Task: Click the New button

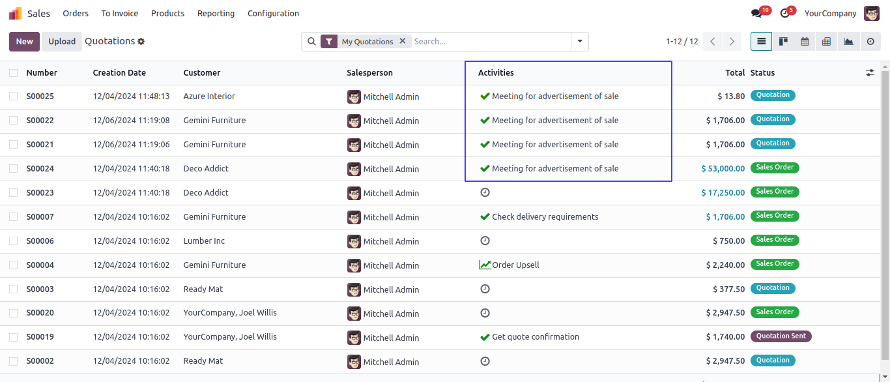Action: point(25,42)
